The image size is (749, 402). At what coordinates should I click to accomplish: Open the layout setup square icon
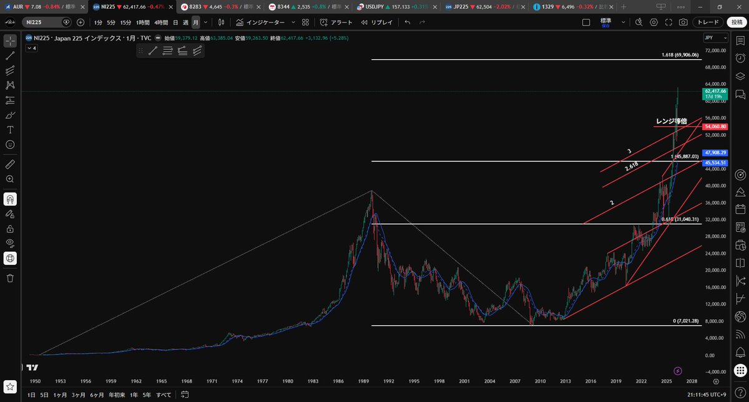586,22
